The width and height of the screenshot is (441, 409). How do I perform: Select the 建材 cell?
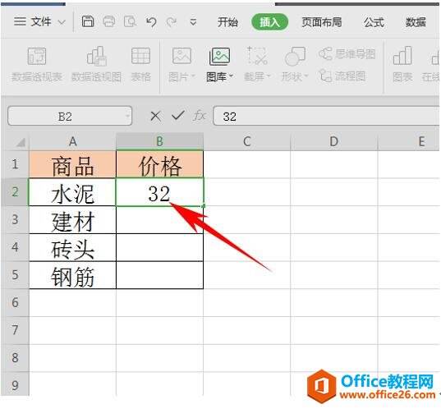click(72, 219)
